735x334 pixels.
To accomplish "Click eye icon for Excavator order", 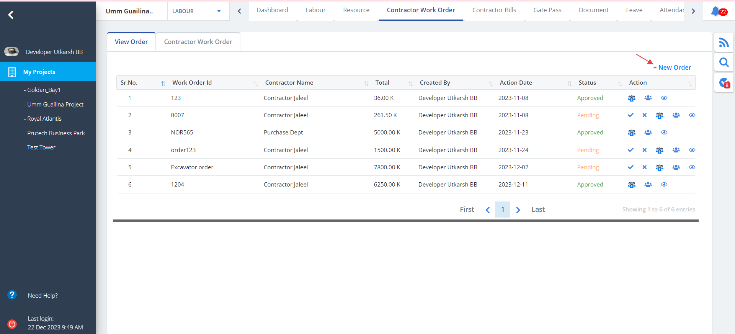I will (x=692, y=167).
